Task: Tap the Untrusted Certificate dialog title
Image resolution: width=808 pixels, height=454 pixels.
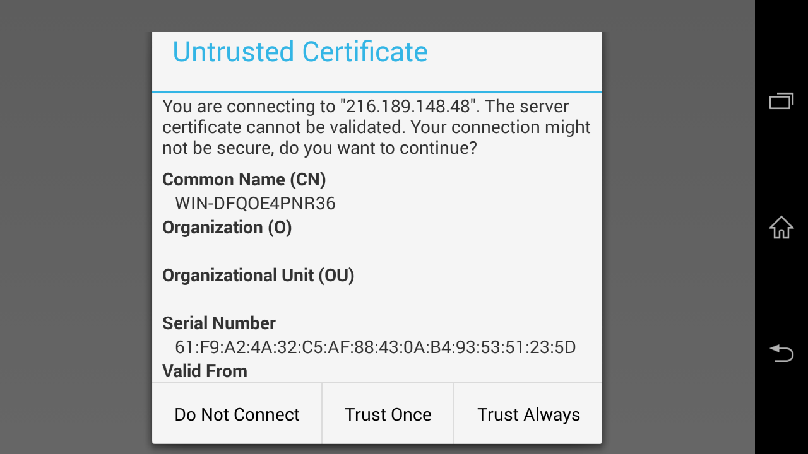Action: [x=300, y=52]
